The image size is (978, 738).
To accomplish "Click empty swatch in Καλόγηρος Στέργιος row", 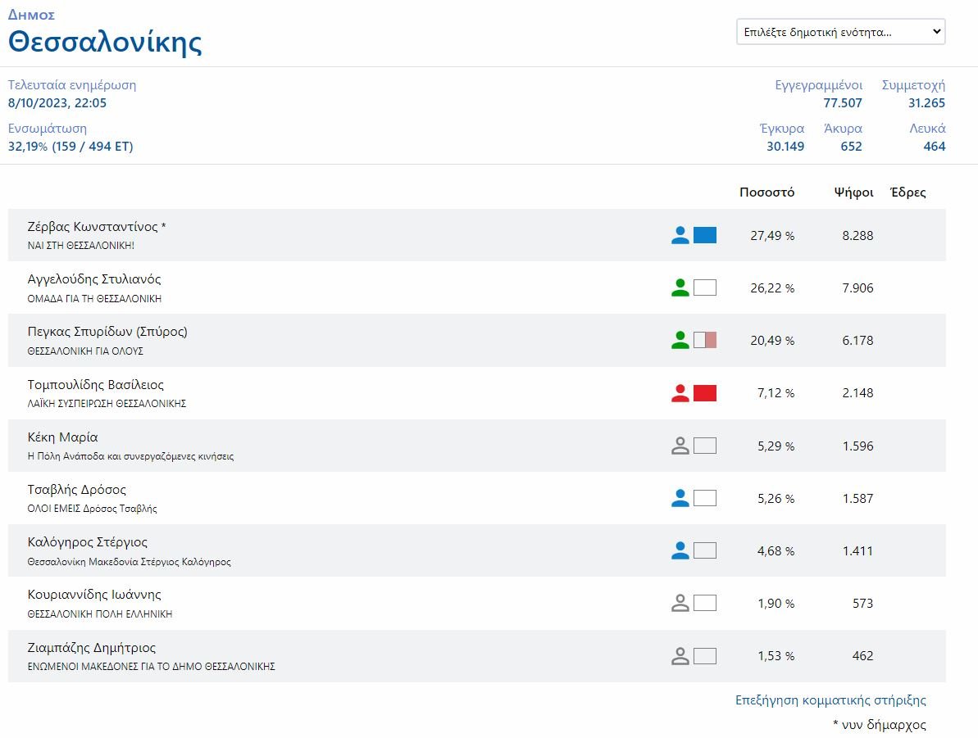I will (705, 550).
